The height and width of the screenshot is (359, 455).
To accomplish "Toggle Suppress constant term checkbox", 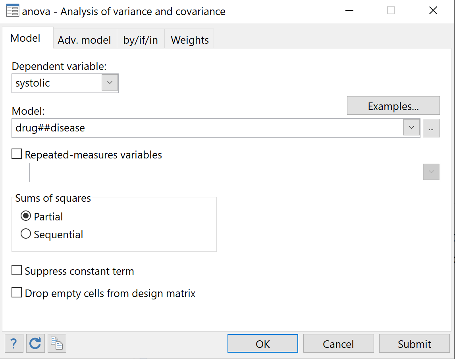I will point(17,270).
